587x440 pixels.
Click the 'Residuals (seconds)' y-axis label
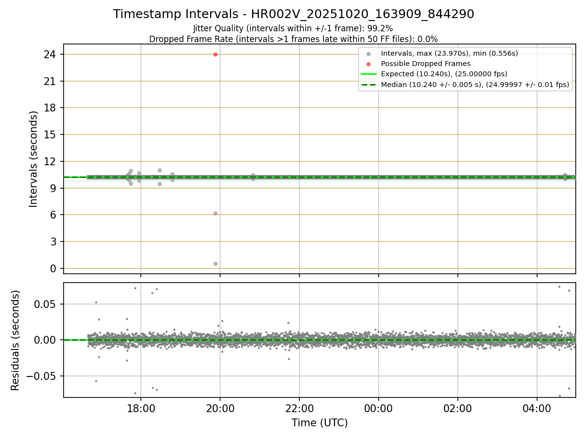pos(16,340)
